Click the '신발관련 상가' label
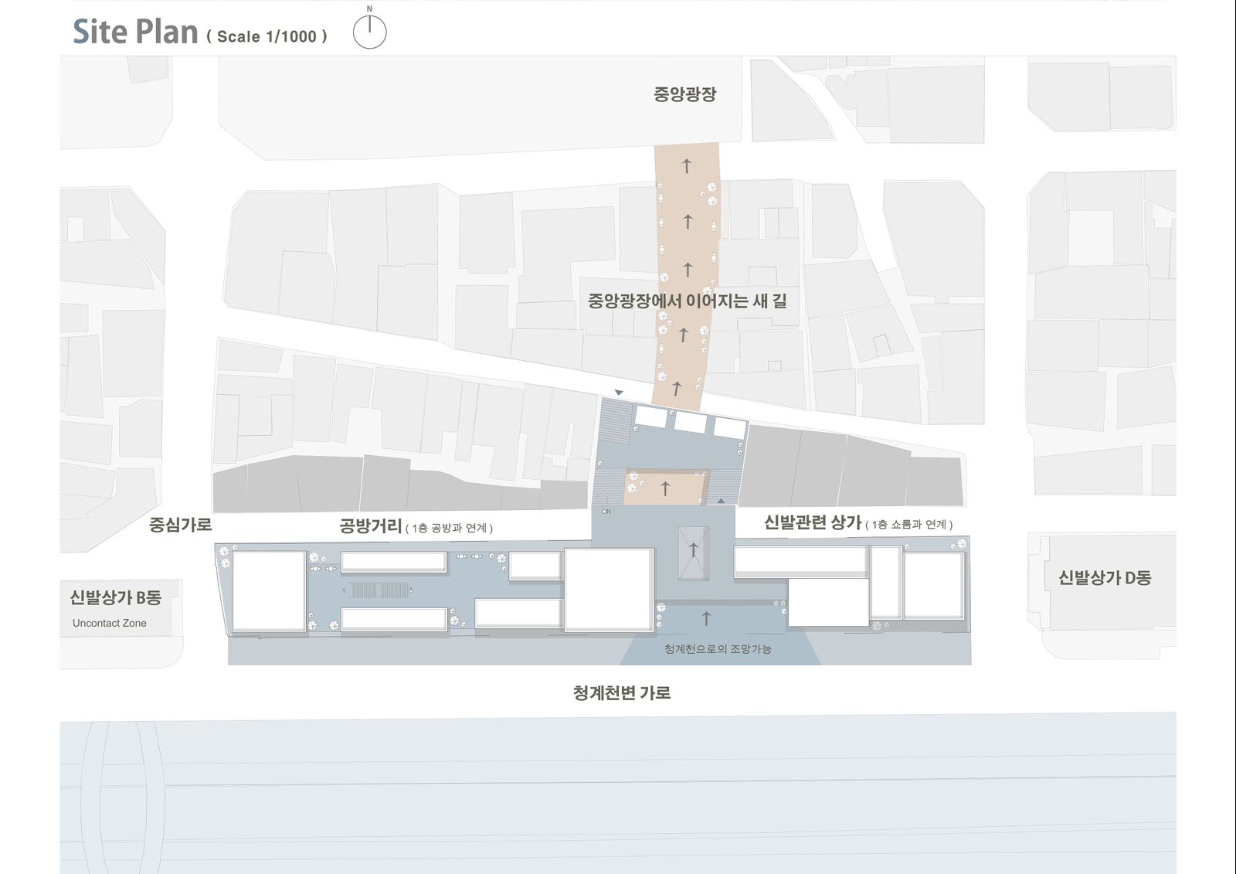Image resolution: width=1236 pixels, height=874 pixels. [x=813, y=522]
